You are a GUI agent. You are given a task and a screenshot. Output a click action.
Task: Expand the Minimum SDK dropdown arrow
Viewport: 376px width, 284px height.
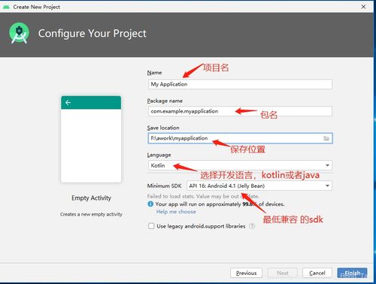click(x=327, y=186)
